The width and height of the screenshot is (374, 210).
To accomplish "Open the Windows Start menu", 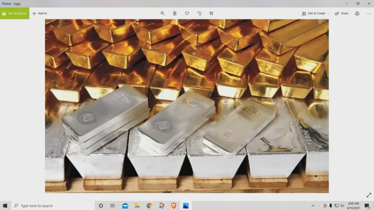I will tap(5, 206).
